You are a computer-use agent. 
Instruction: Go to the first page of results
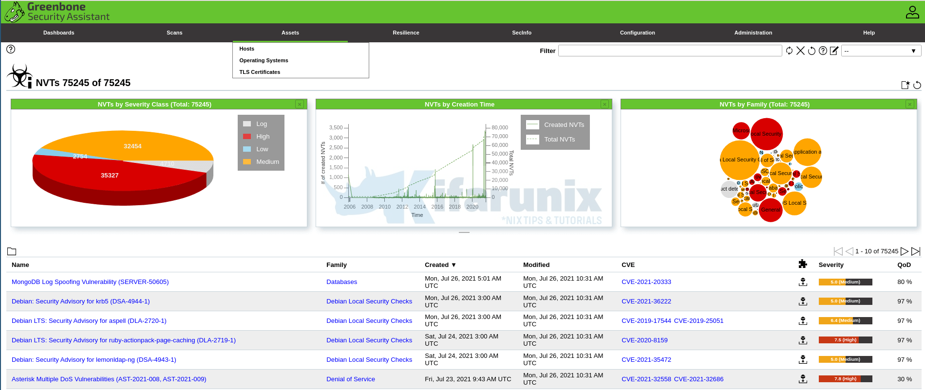838,251
